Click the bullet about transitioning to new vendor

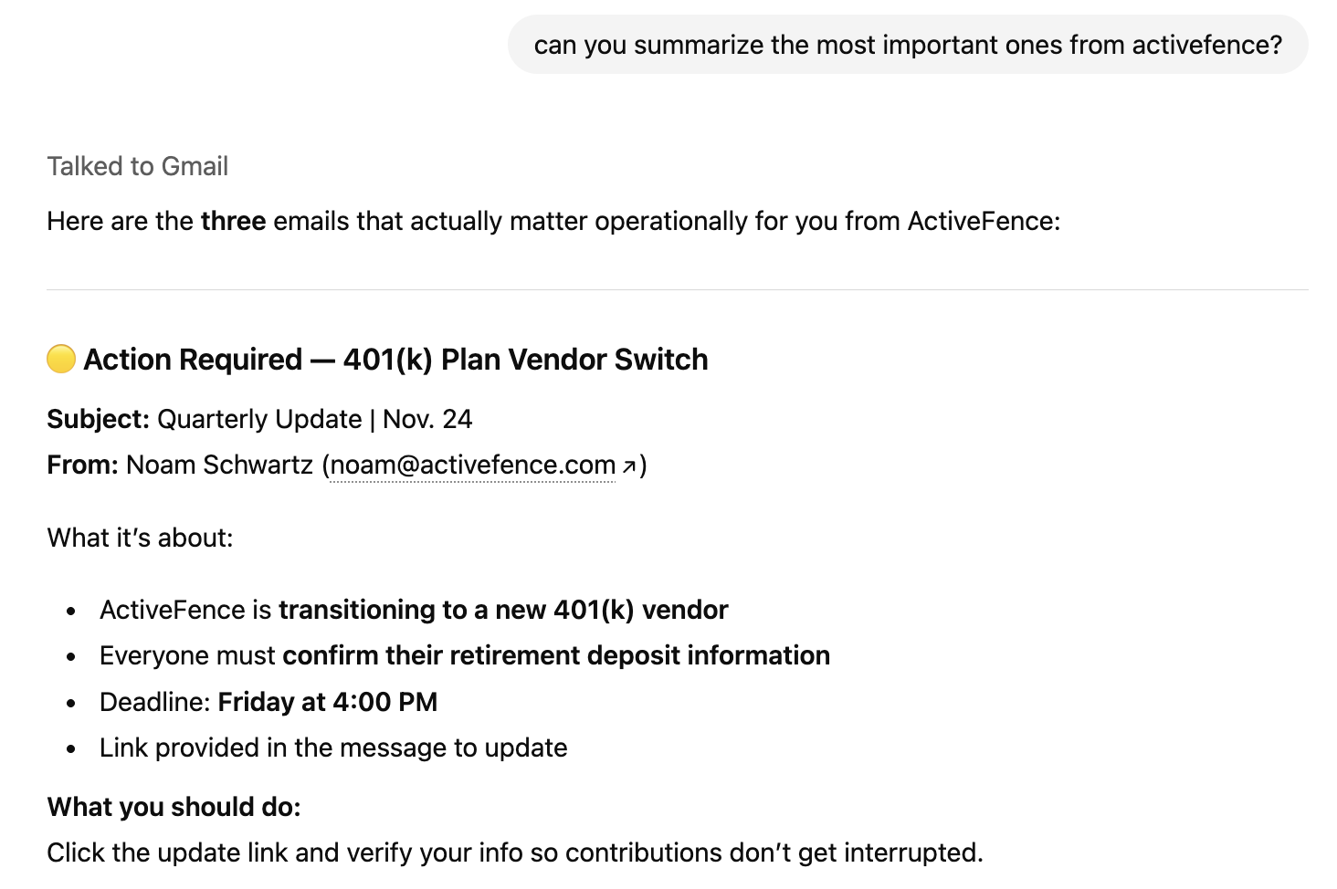[414, 610]
